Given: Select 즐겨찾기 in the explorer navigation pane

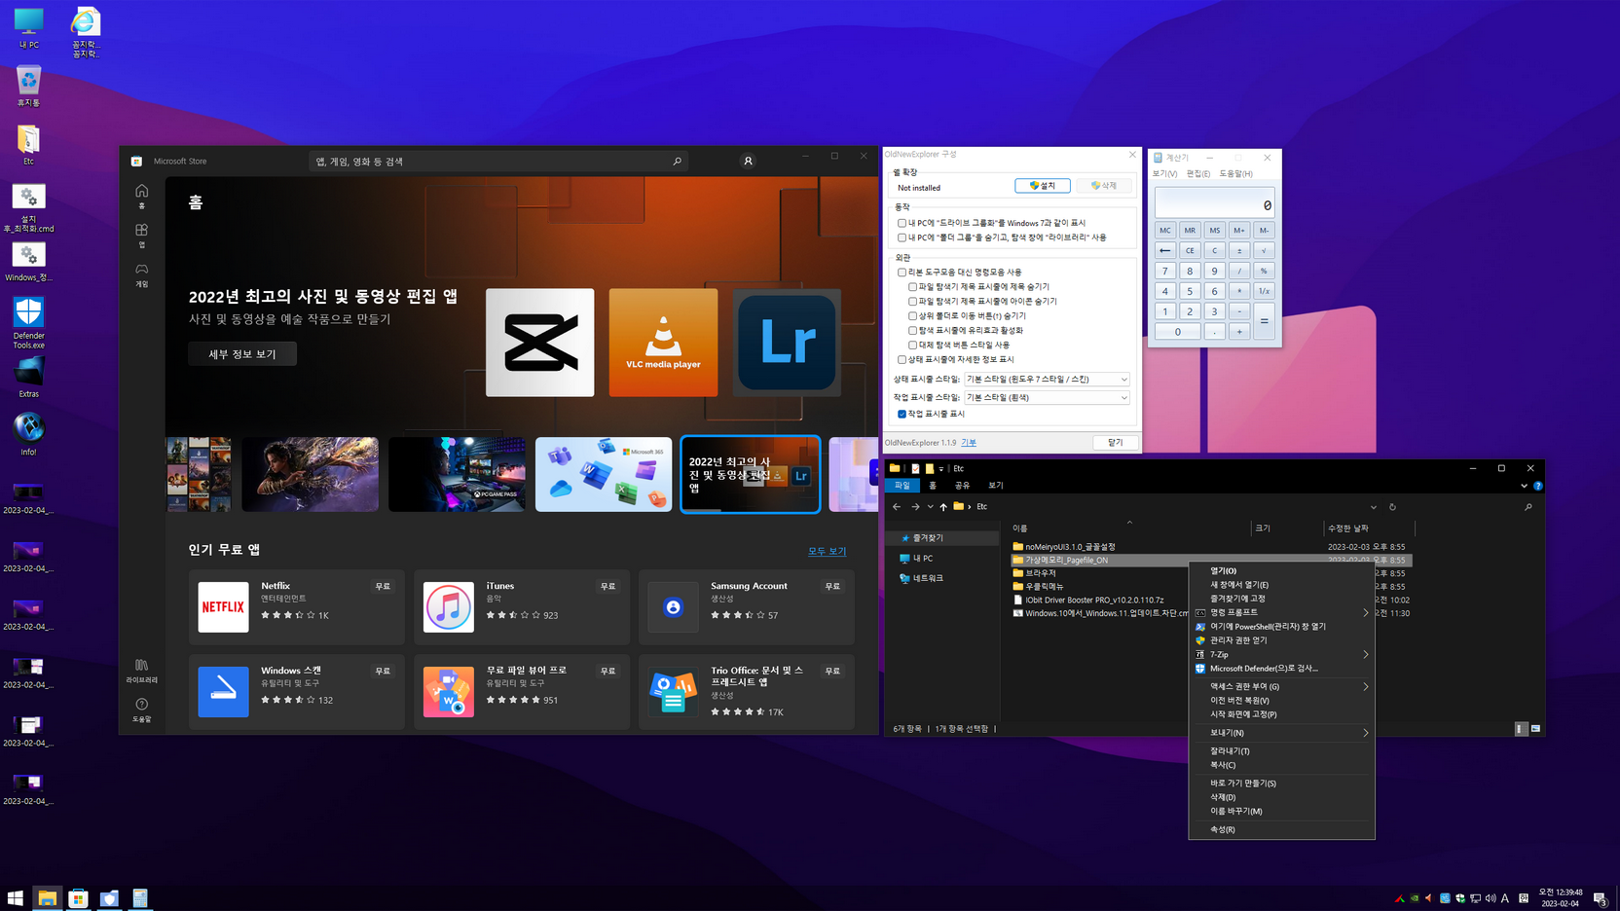Looking at the screenshot, I should [x=928, y=537].
